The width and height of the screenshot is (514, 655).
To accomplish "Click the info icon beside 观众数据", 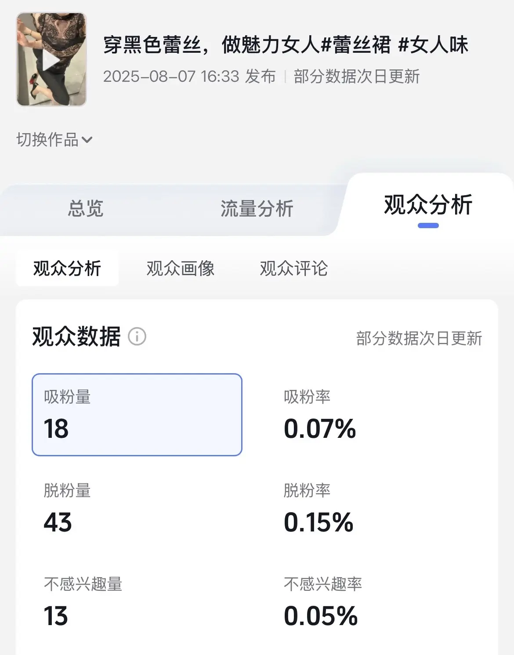I will (137, 337).
